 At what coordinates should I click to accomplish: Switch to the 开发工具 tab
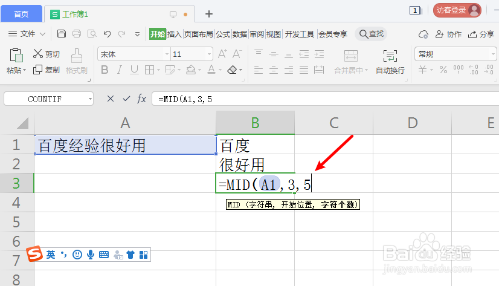pyautogui.click(x=300, y=34)
